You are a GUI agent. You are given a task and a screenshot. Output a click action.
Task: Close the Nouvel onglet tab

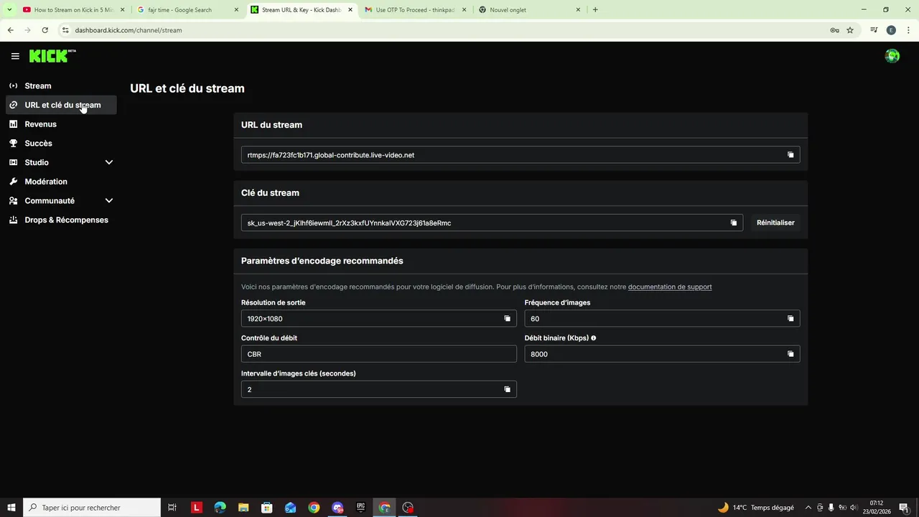click(x=578, y=10)
